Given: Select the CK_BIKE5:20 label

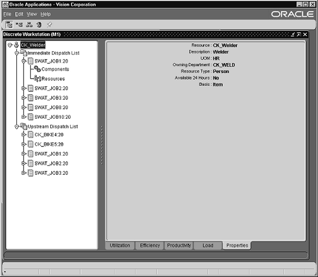Looking at the screenshot, I should coord(49,144).
